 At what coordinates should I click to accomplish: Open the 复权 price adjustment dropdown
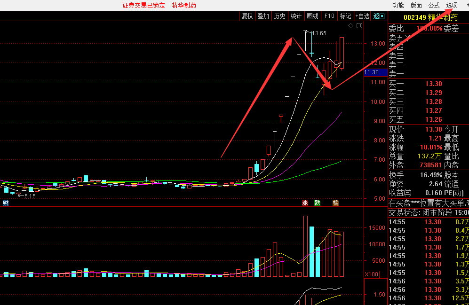pyautogui.click(x=247, y=16)
